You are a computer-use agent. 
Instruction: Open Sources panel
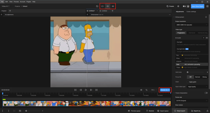150,111
